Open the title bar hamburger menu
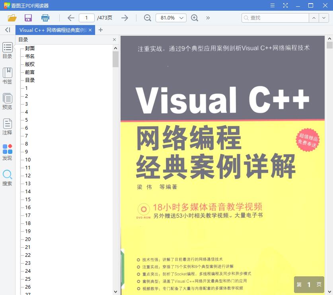This screenshot has height=295, width=333. [x=273, y=6]
